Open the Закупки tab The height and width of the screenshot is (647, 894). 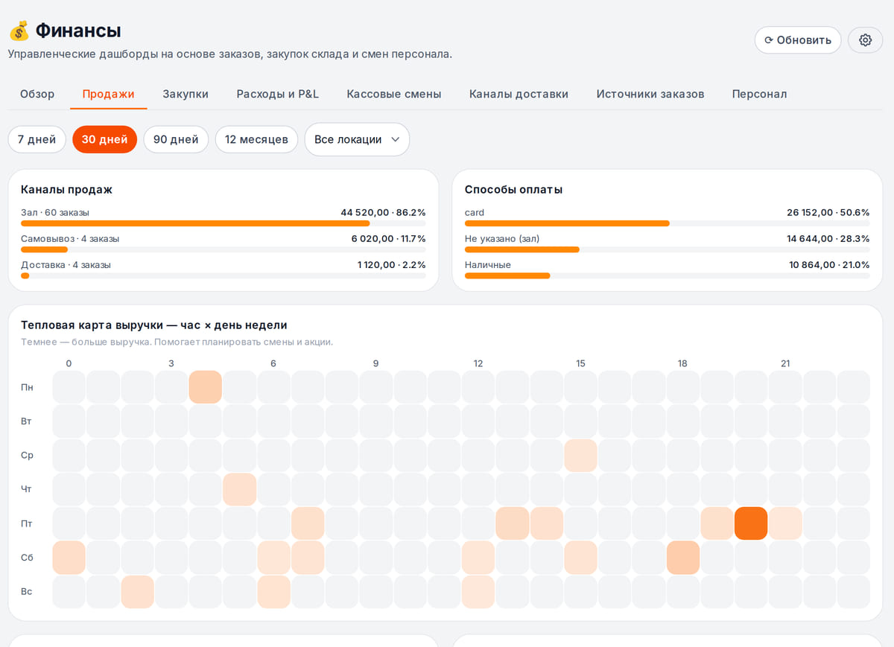click(x=186, y=94)
